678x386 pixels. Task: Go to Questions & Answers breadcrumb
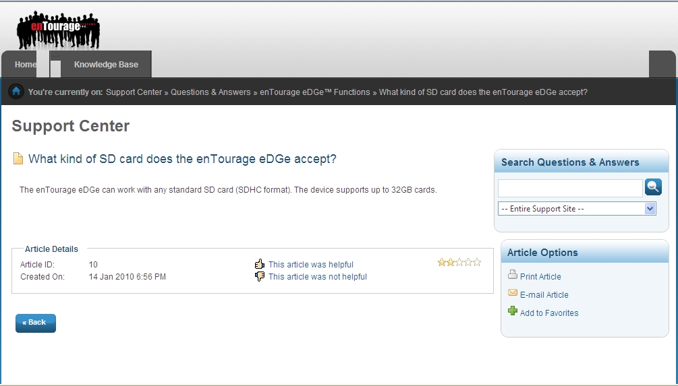[x=210, y=92]
